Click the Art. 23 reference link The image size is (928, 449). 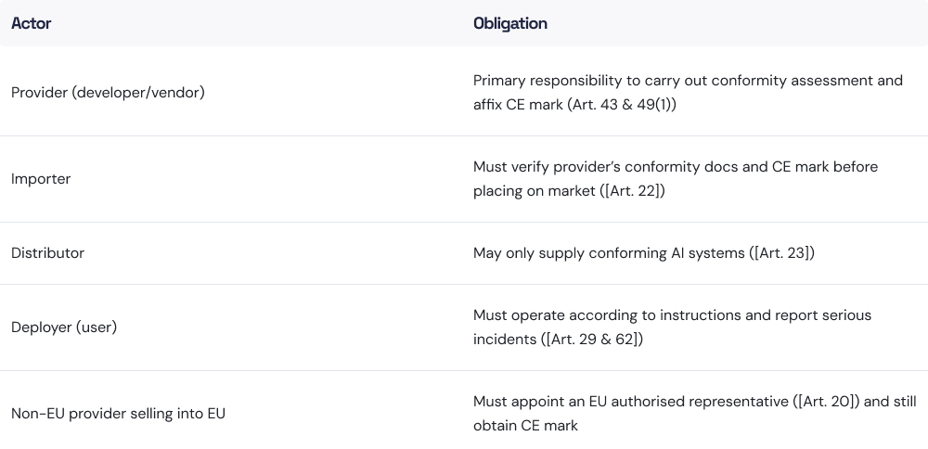pos(782,253)
